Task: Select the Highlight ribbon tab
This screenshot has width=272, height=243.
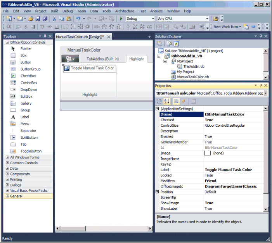Action: tap(137, 59)
